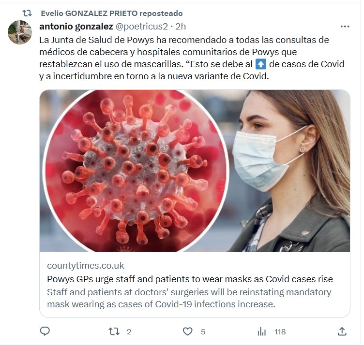Viewport: 364px width, 345px height.
Task: Click the repost indicator icon above the tweet
Action: [x=27, y=13]
